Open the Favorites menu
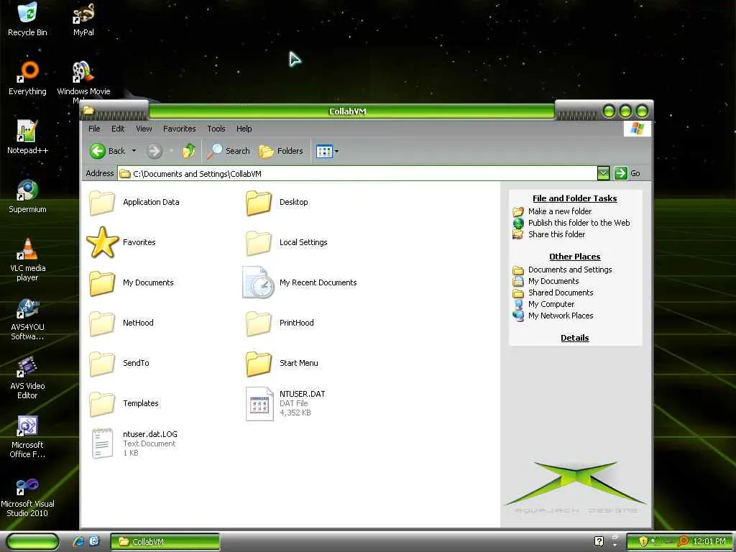This screenshot has width=736, height=552. (x=179, y=129)
